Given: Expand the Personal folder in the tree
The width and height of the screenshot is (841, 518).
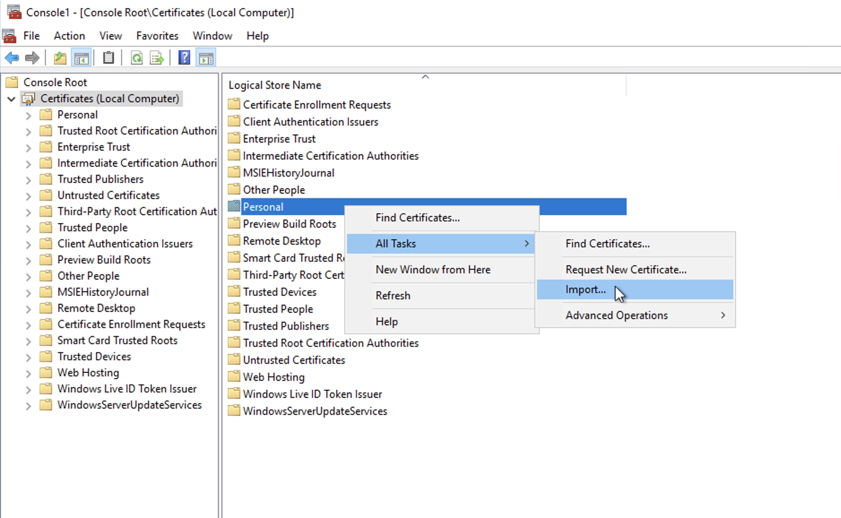Looking at the screenshot, I should click(28, 116).
